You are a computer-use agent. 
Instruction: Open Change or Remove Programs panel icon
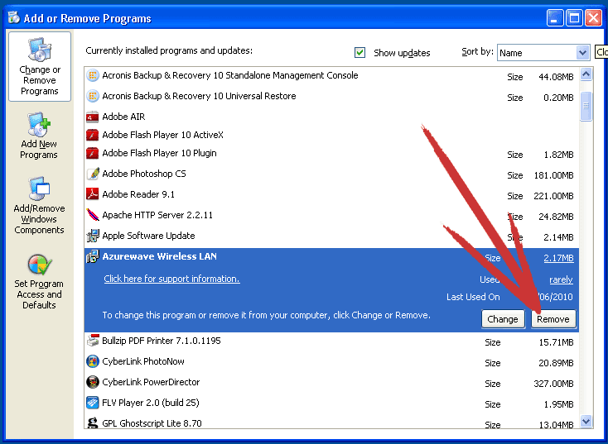click(39, 50)
